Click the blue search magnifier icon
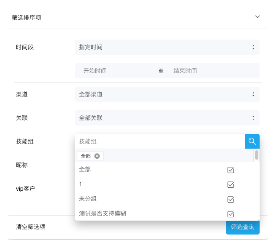Viewport: 276px width, 248px height. [x=252, y=141]
